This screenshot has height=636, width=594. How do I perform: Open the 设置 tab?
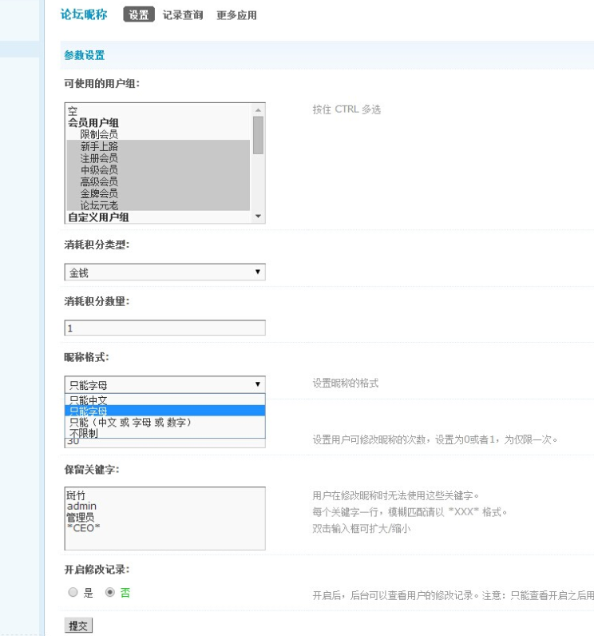[x=139, y=15]
